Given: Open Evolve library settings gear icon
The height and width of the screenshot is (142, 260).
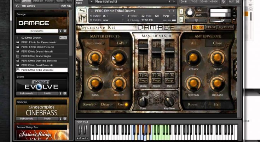Looking at the screenshot, I should pyautogui.click(x=65, y=93).
